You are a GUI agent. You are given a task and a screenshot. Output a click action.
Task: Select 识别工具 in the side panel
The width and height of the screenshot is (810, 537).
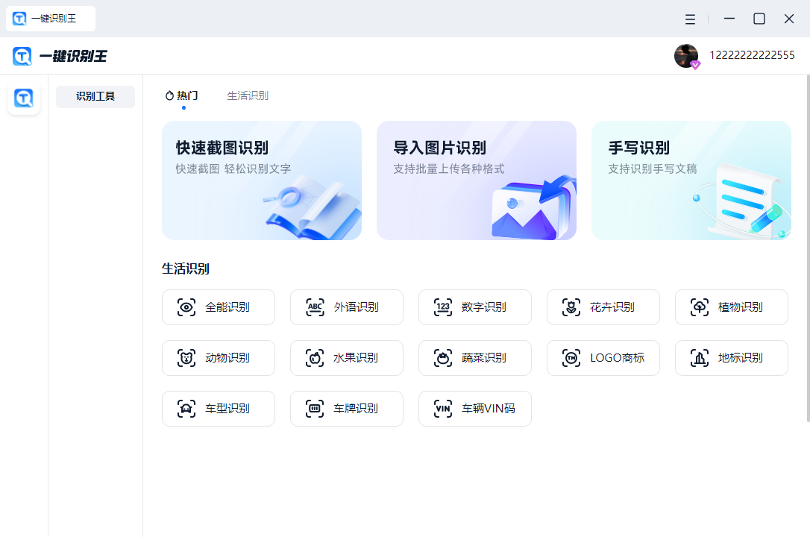pos(95,96)
